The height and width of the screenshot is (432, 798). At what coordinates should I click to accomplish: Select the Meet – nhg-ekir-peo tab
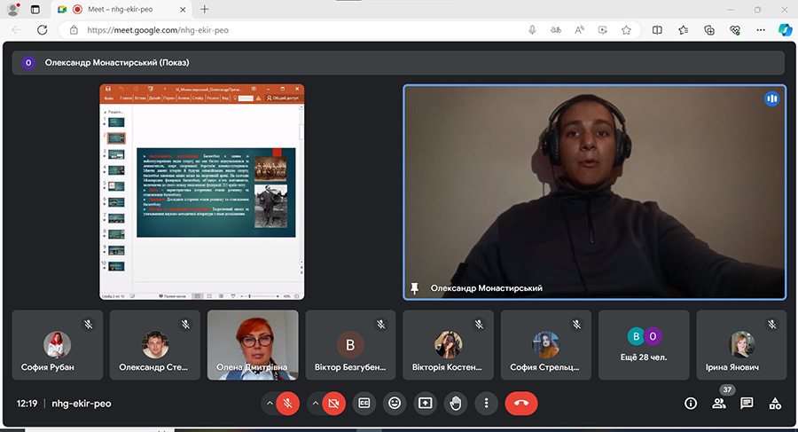(x=122, y=9)
